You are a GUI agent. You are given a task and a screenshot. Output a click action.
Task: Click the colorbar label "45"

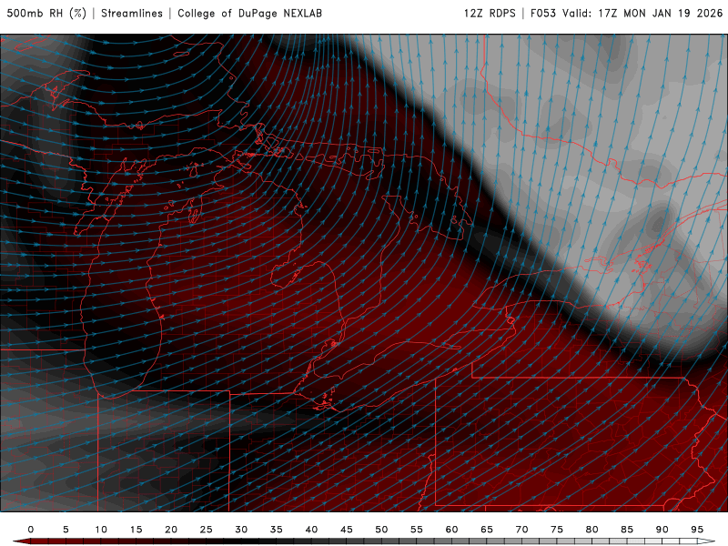pyautogui.click(x=347, y=530)
